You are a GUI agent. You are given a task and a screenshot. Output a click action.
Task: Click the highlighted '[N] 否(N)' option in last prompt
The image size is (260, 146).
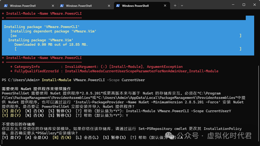point(62,137)
